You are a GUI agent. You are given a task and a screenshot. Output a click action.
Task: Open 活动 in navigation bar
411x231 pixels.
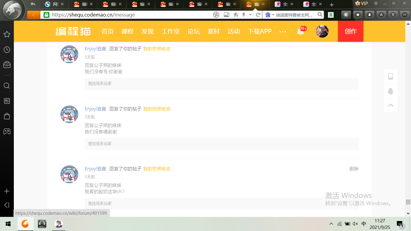[233, 31]
